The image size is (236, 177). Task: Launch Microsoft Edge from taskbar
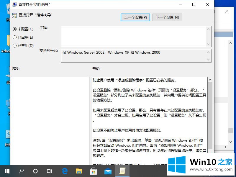[64, 171]
